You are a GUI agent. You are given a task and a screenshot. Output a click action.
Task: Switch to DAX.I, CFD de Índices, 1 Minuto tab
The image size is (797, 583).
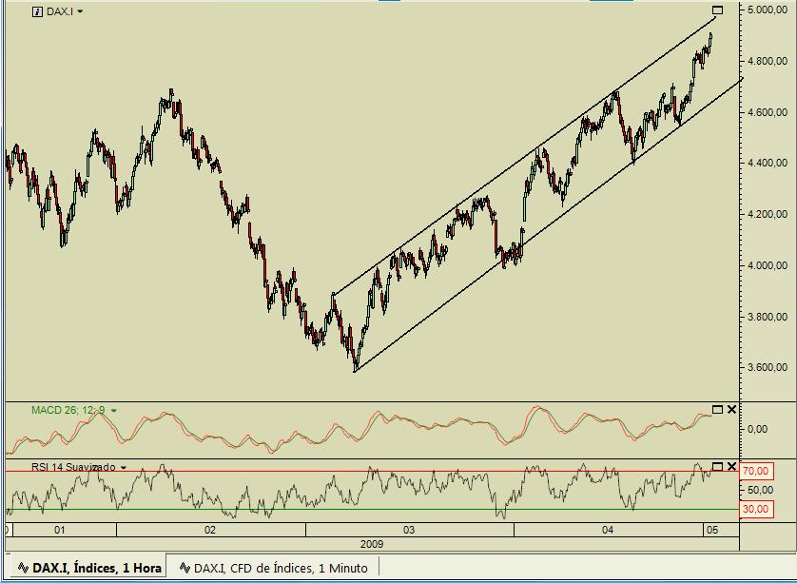pyautogui.click(x=274, y=568)
